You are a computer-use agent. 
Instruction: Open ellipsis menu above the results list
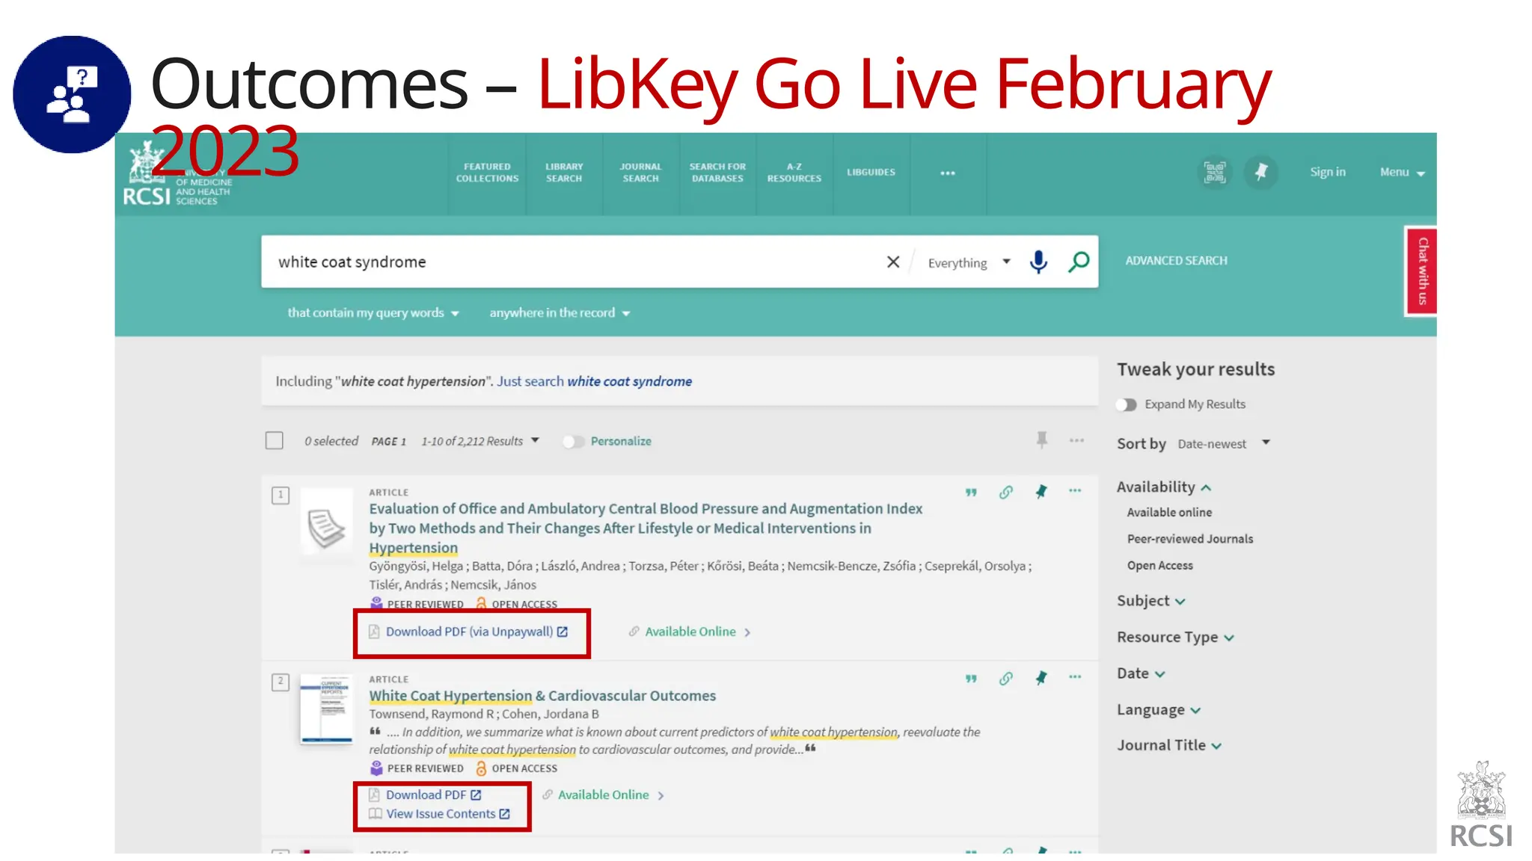(x=1076, y=440)
